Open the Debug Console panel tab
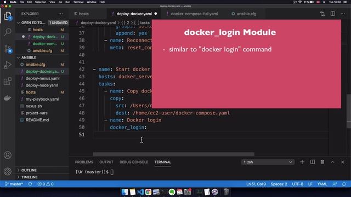 134,162
